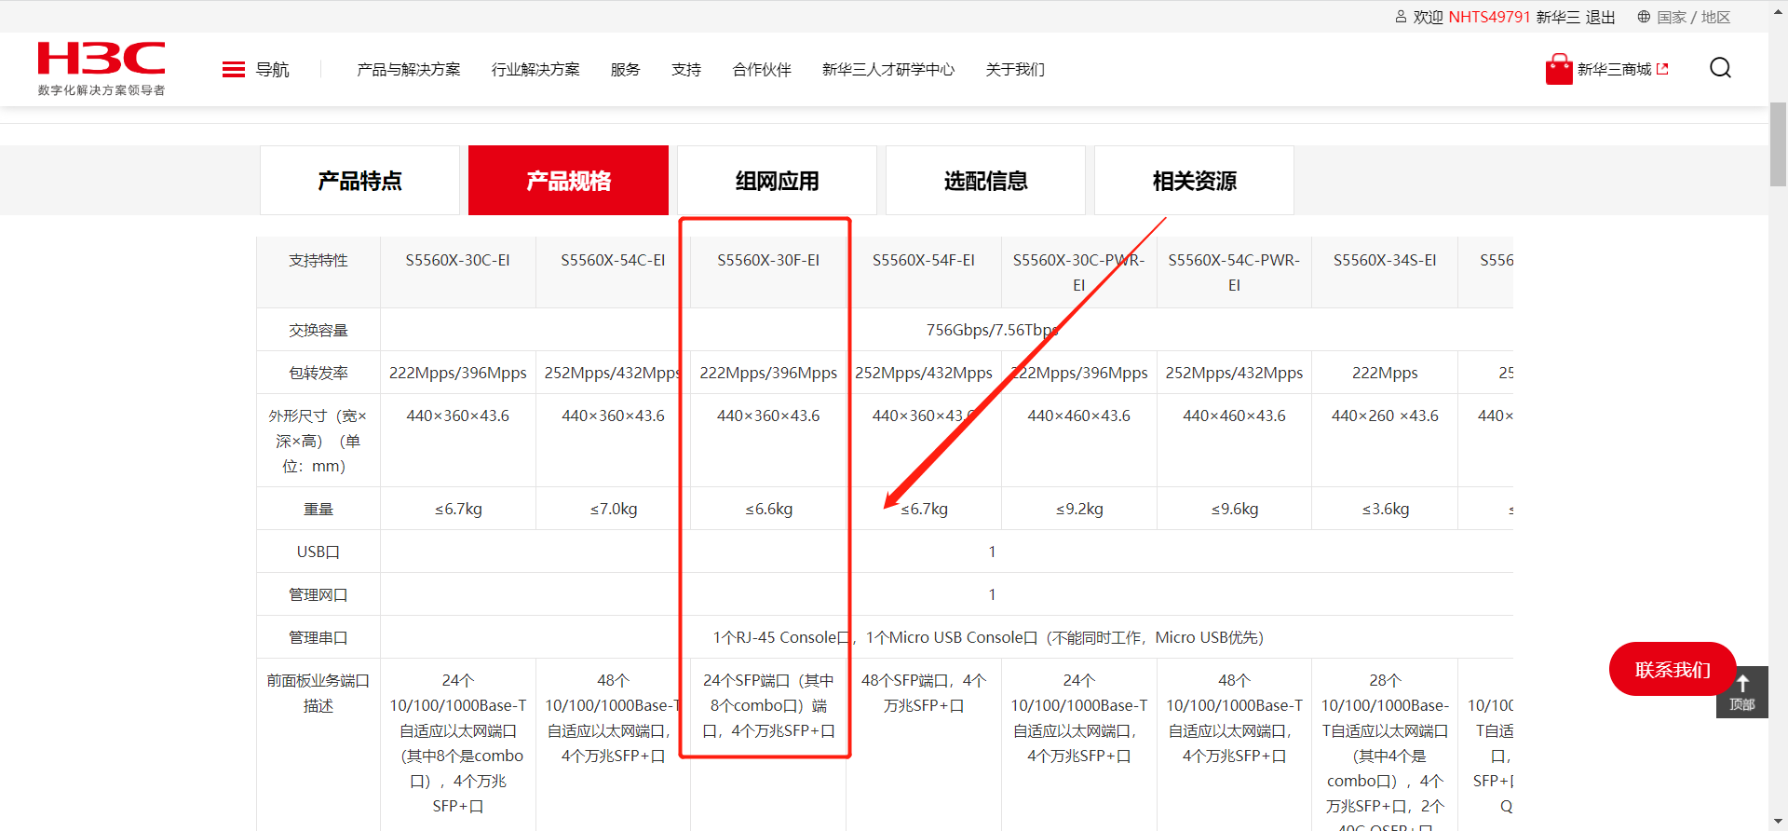Screen dimensions: 1788x831
Task: Click the scrollbar down arrow
Action: pos(1778,822)
